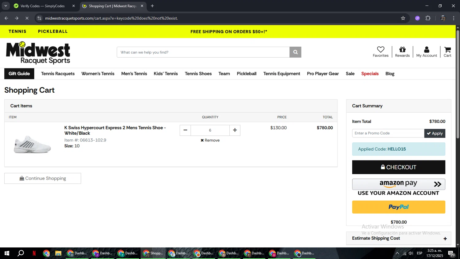Open the Specials menu item
The image size is (460, 259).
[x=370, y=74]
